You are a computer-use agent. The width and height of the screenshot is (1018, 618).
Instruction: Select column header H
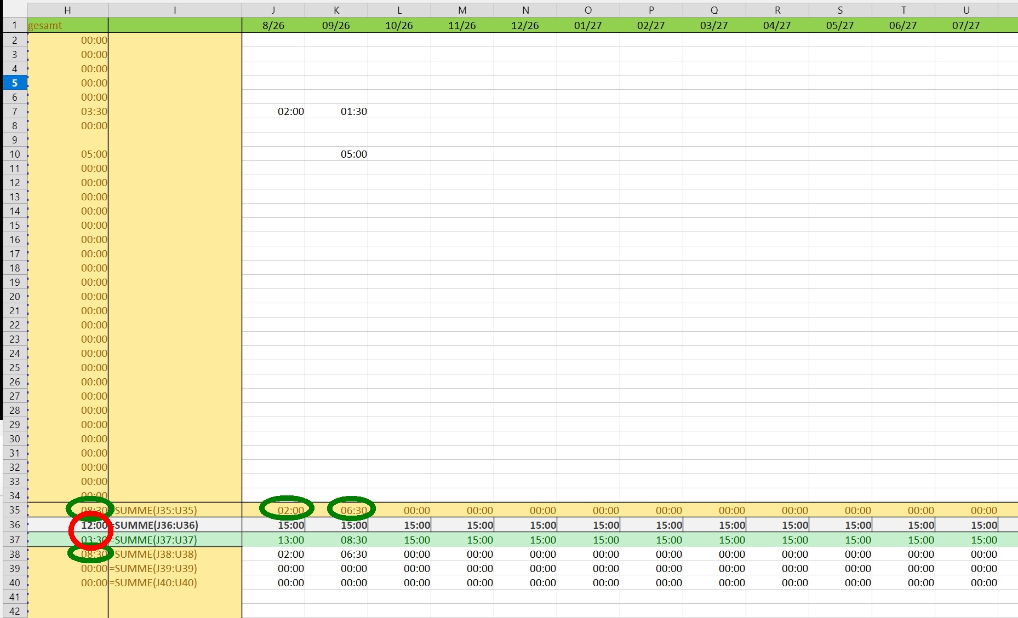(x=67, y=10)
